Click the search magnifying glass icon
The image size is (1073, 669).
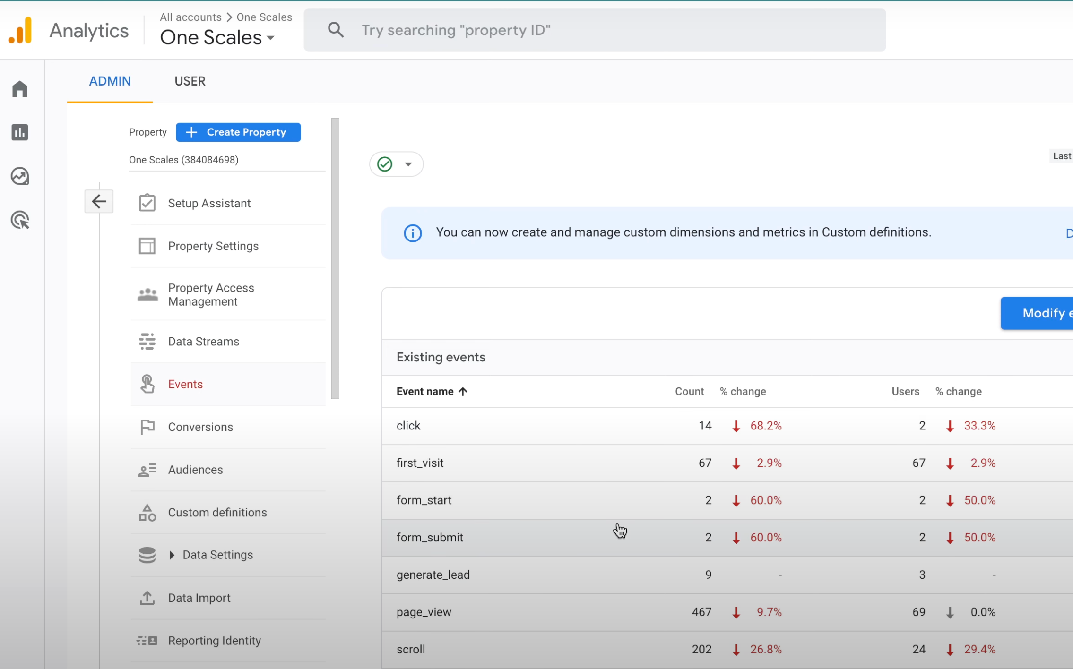tap(336, 29)
